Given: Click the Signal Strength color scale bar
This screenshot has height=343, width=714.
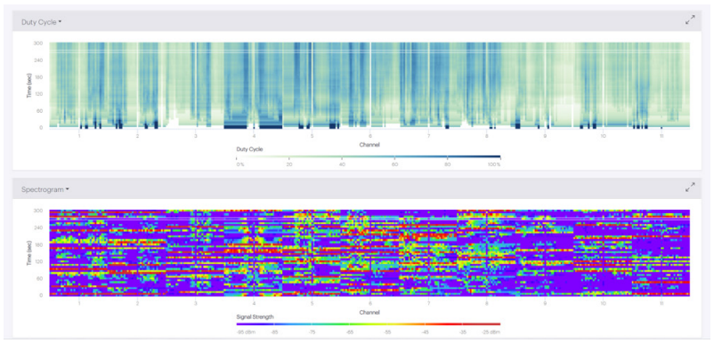Looking at the screenshot, I should (x=369, y=324).
